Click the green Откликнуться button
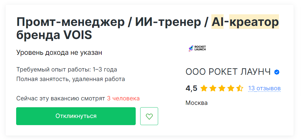Image resolution: width=301 pixels, height=140 pixels. pos(76,116)
